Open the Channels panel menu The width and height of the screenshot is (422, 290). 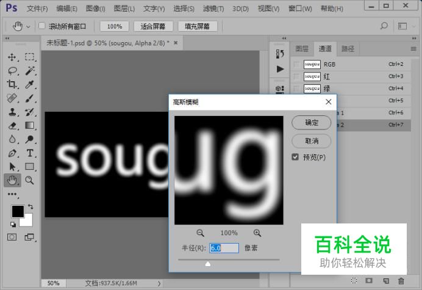tap(413, 49)
